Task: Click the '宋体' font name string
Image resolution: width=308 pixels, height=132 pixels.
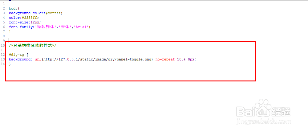Action: 65,27
